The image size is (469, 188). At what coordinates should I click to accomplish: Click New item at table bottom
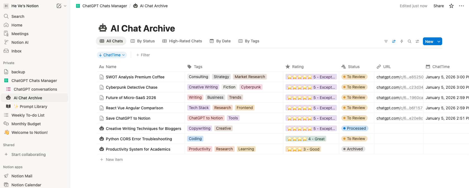(x=111, y=160)
